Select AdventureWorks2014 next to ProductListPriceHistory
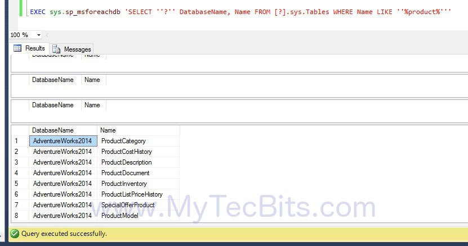468x246 pixels. tap(63, 195)
